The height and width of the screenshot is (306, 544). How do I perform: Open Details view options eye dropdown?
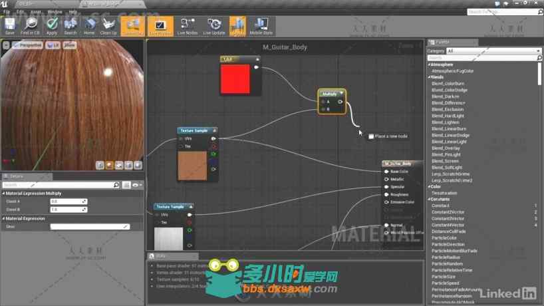point(138,185)
